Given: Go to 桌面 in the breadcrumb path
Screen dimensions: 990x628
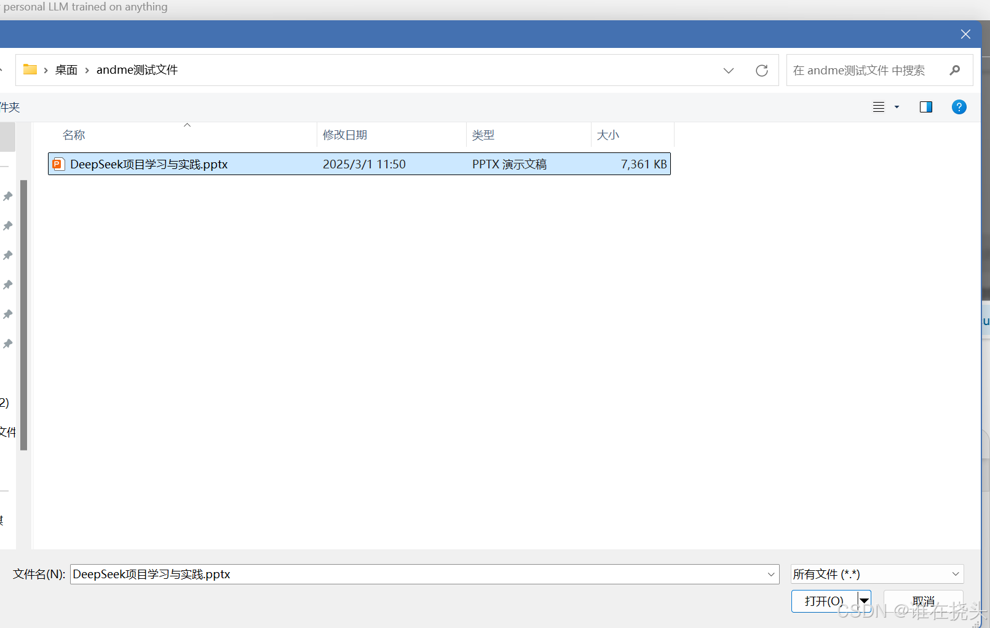Looking at the screenshot, I should 66,70.
